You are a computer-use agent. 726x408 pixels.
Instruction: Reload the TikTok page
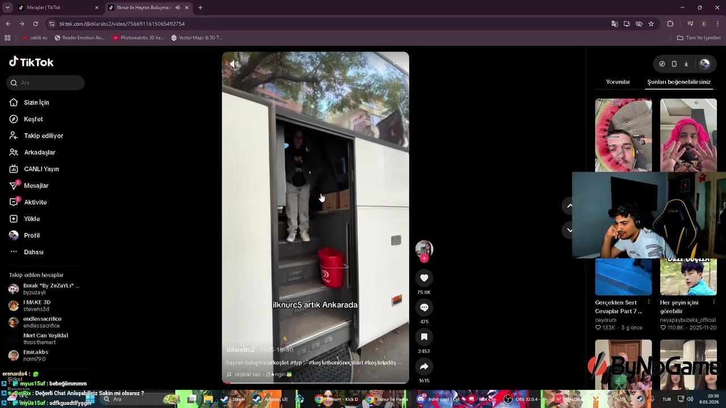click(x=35, y=24)
